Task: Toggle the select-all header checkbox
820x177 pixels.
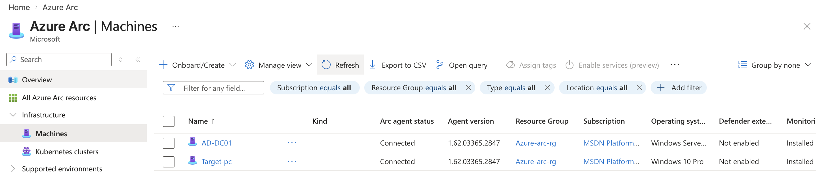Action: (x=168, y=121)
